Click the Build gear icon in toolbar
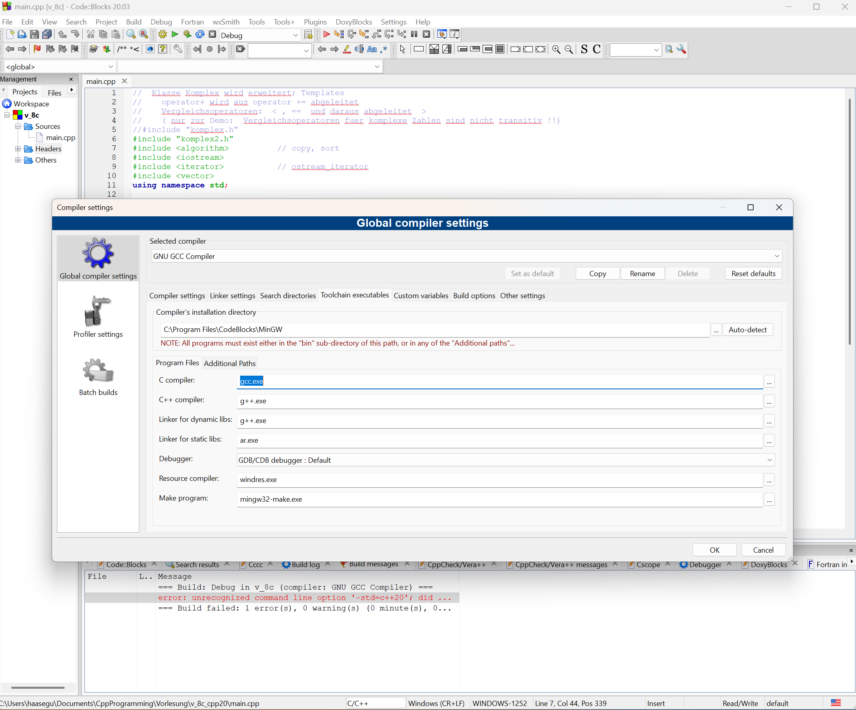The width and height of the screenshot is (856, 710). (x=162, y=35)
